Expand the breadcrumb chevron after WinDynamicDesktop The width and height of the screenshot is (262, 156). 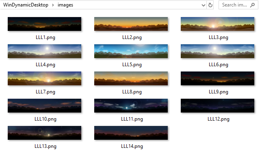click(x=53, y=5)
